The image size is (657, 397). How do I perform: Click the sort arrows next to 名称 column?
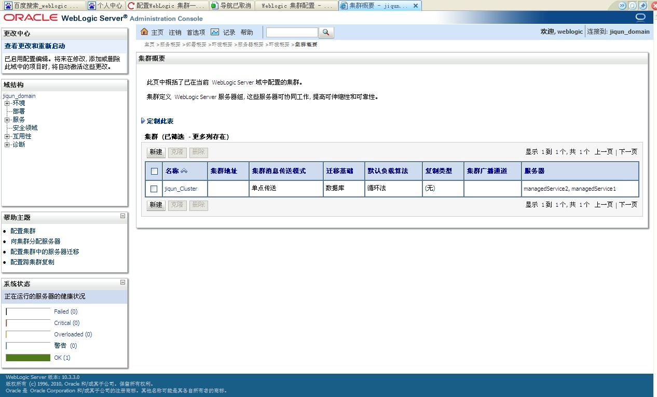(x=184, y=171)
